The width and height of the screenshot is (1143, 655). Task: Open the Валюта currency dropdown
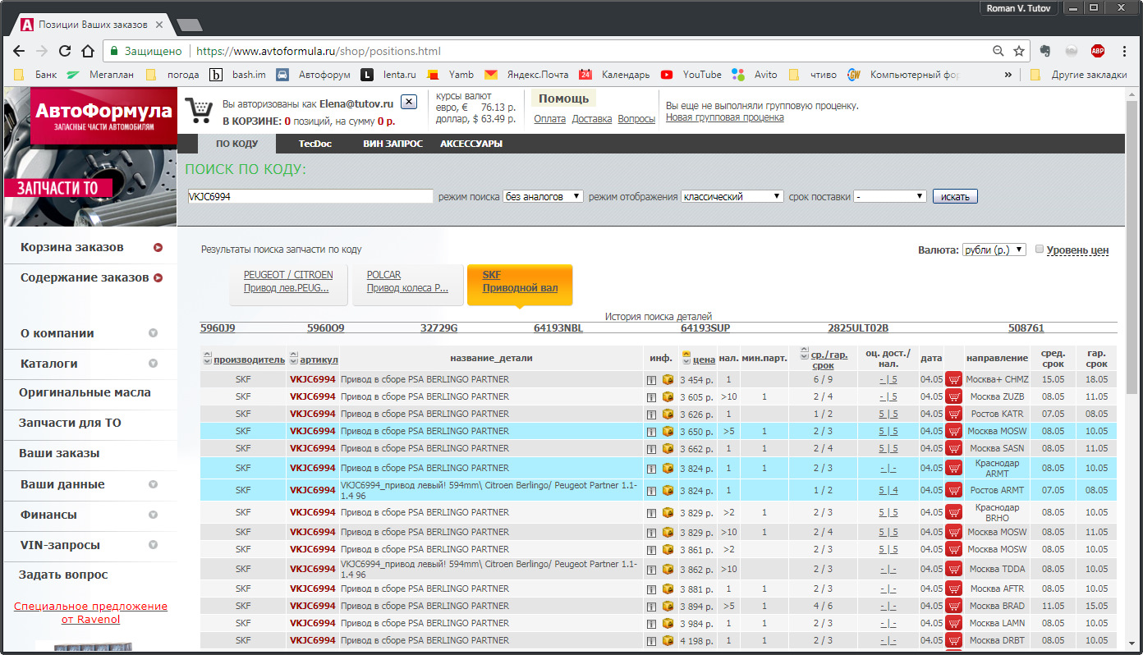point(994,250)
